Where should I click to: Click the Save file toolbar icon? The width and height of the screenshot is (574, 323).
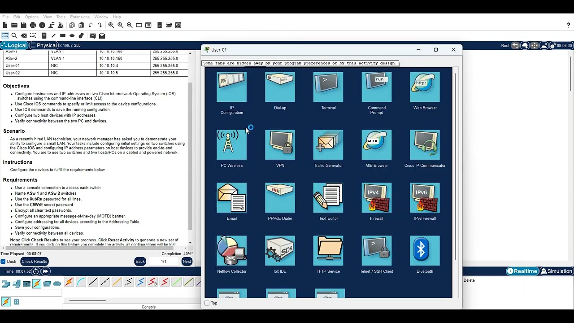coord(23,25)
